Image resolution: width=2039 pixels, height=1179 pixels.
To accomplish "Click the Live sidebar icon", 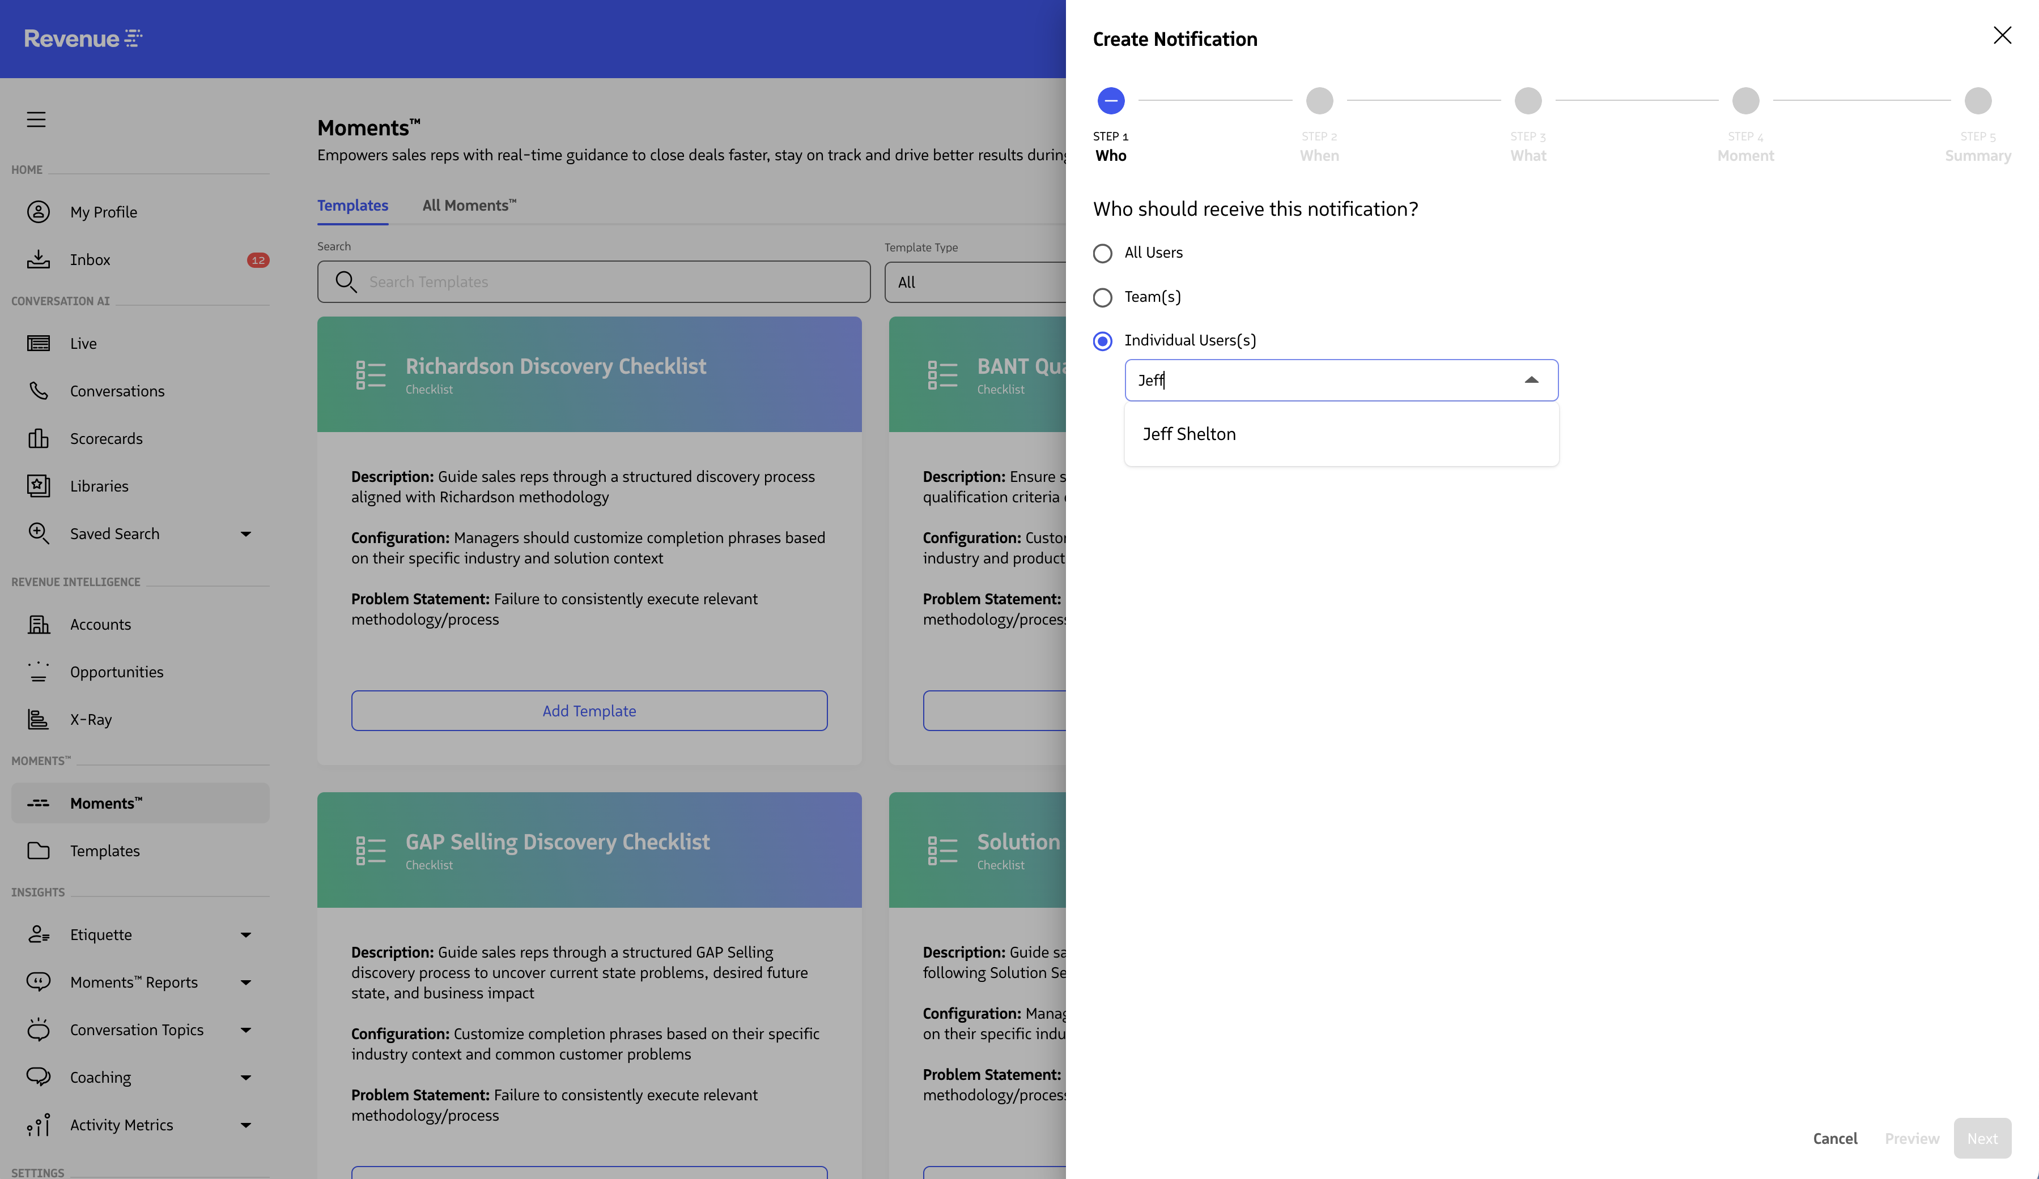I will pos(38,343).
